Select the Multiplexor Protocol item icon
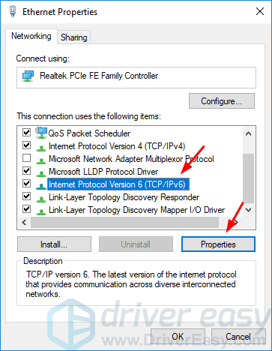The width and height of the screenshot is (272, 351). pyautogui.click(x=41, y=160)
